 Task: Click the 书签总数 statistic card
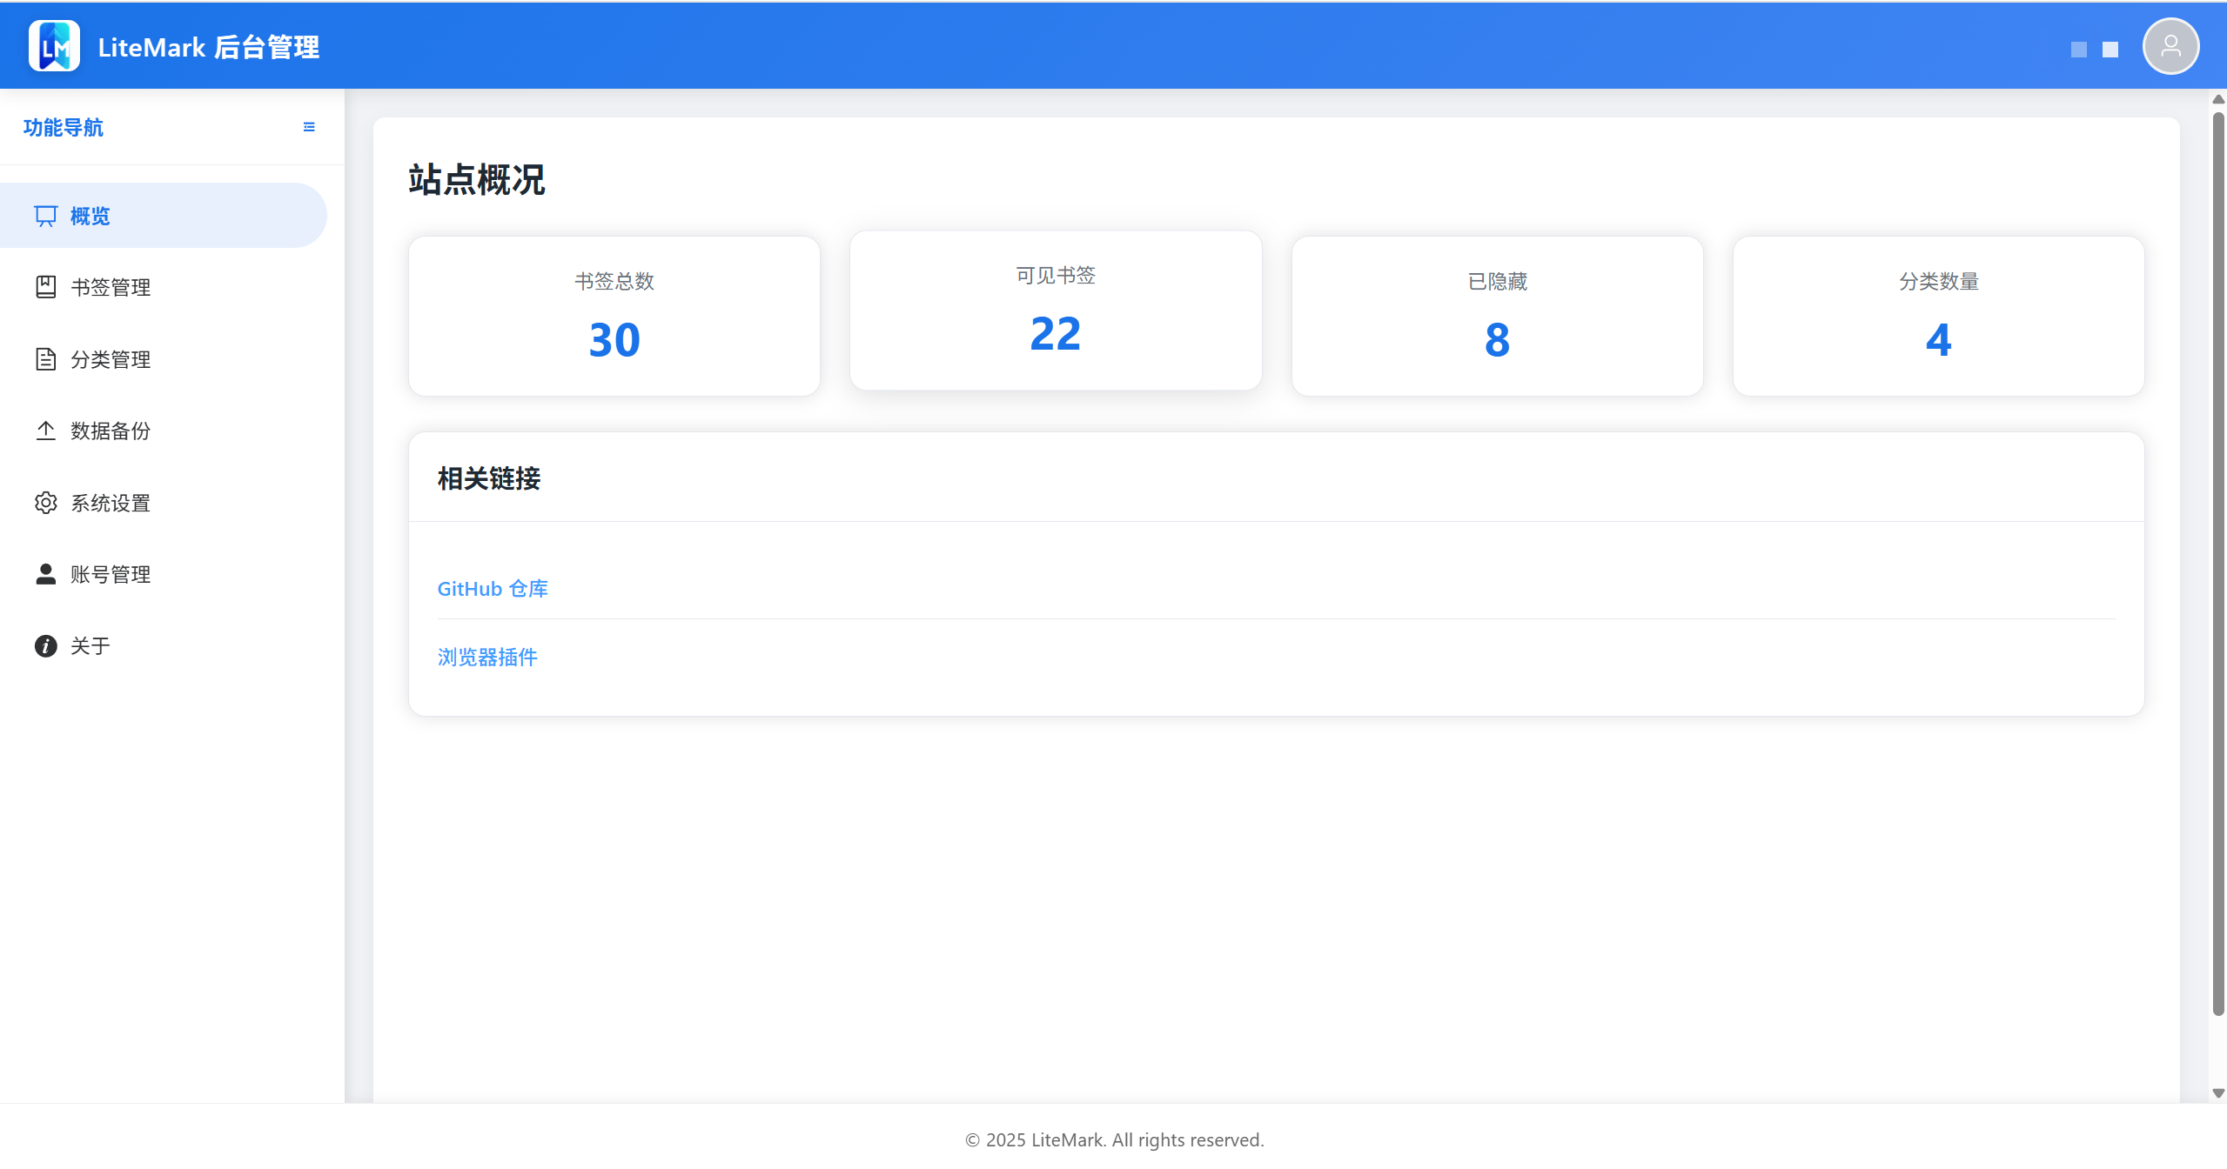pyautogui.click(x=614, y=316)
